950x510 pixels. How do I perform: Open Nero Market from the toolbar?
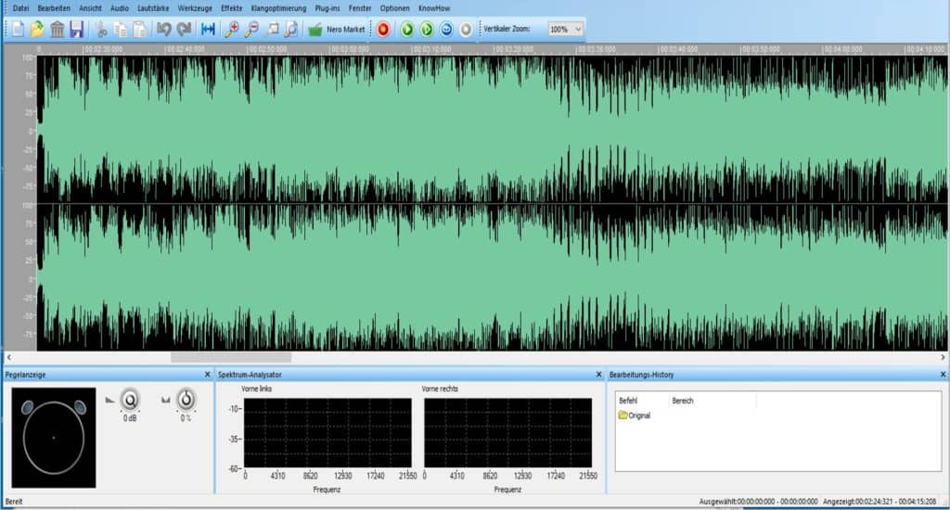pyautogui.click(x=337, y=30)
